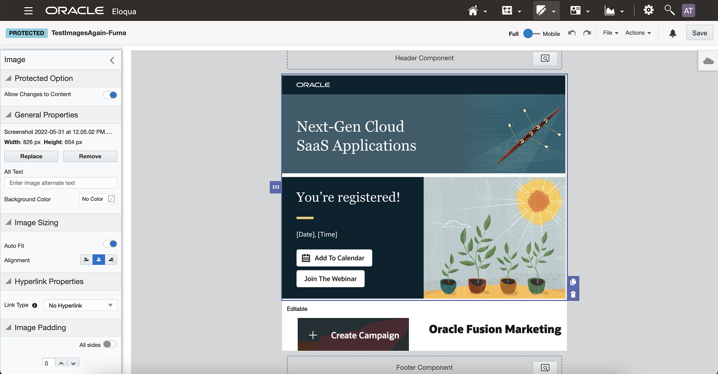Switch between Full and Mobile view
This screenshot has width=718, height=374.
pos(531,34)
